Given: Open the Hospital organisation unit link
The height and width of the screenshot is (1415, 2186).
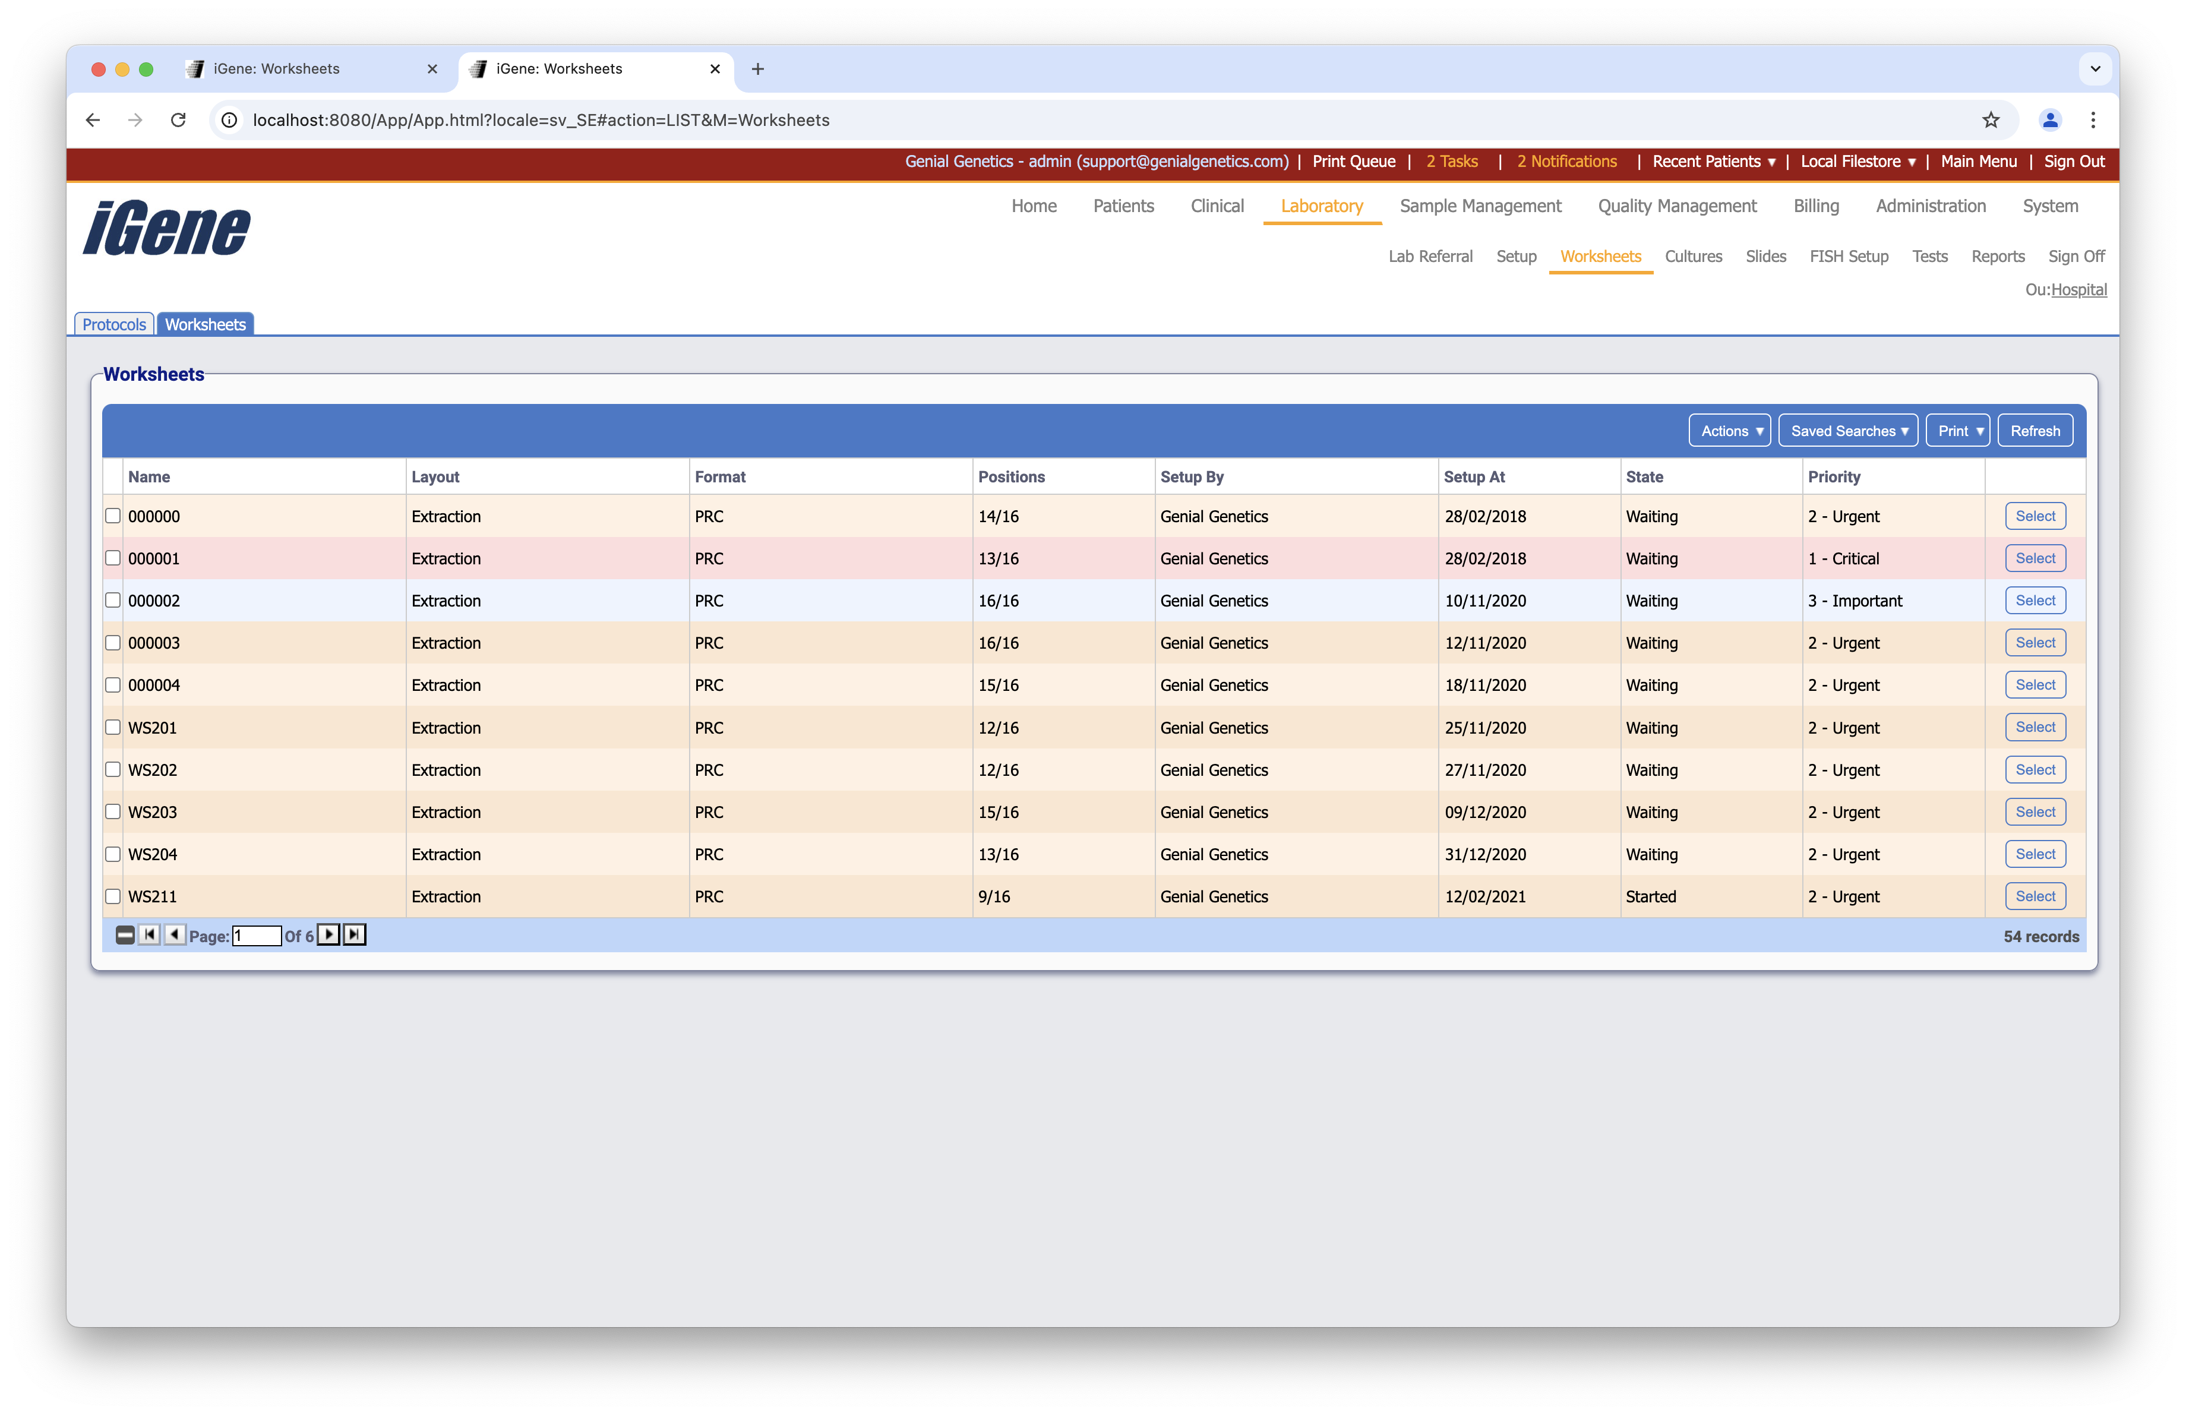Looking at the screenshot, I should point(2078,289).
